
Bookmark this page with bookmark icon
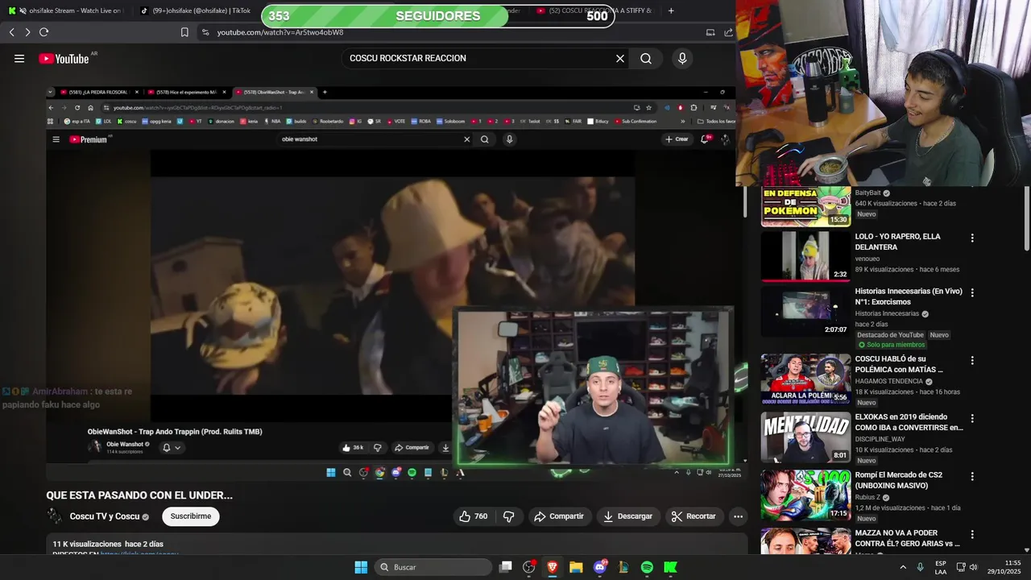click(x=184, y=32)
